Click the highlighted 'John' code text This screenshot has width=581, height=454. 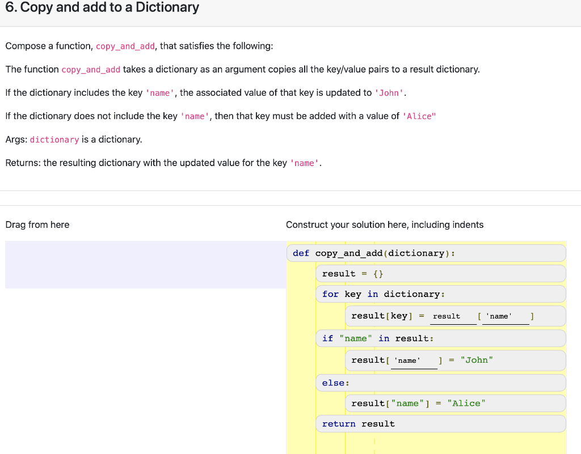coord(389,92)
